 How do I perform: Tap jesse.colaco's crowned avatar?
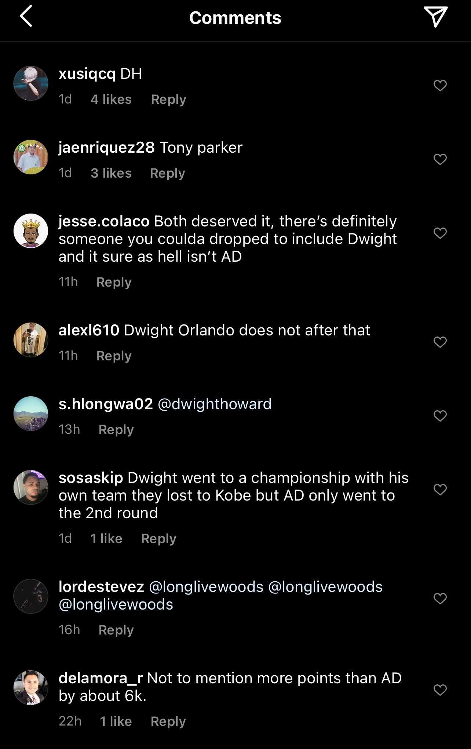point(31,231)
